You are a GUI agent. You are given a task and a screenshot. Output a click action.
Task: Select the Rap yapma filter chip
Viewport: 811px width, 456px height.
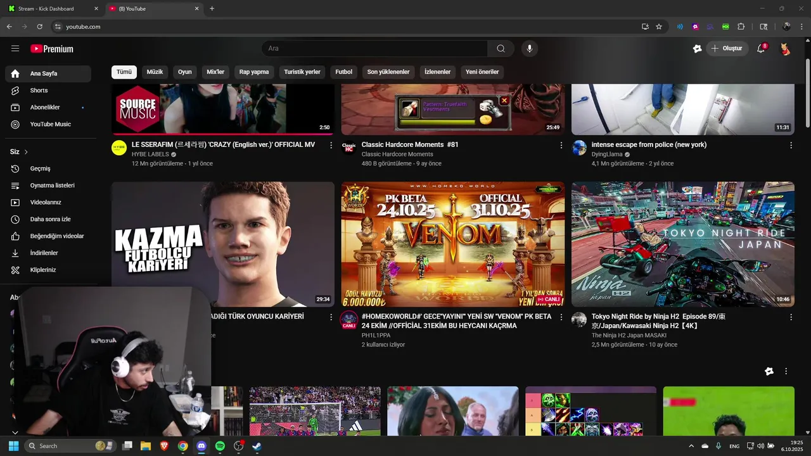pyautogui.click(x=254, y=72)
